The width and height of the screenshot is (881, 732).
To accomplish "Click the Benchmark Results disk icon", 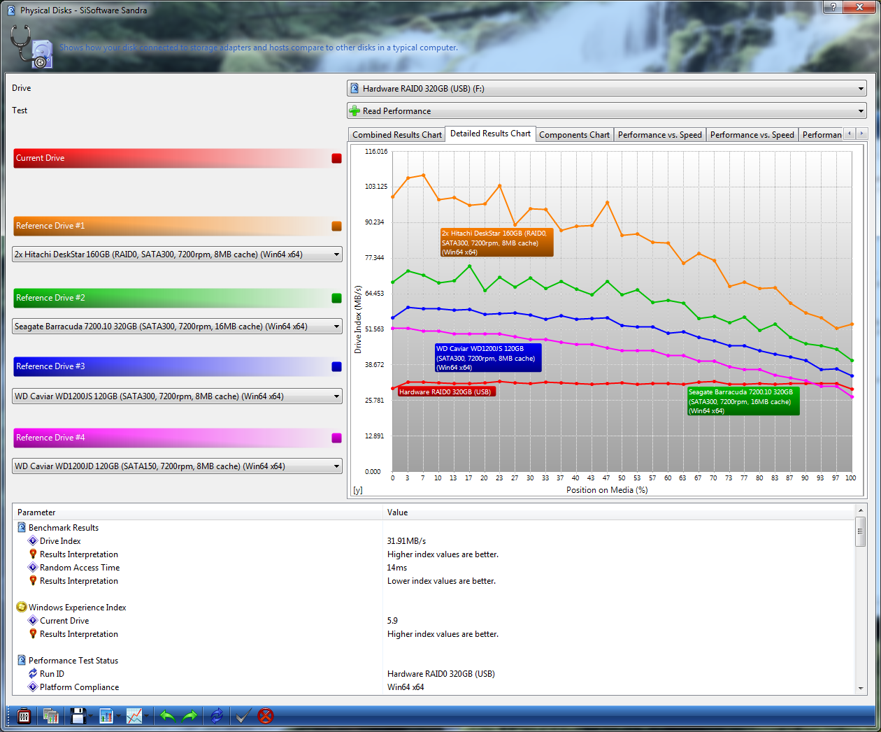I will point(22,528).
